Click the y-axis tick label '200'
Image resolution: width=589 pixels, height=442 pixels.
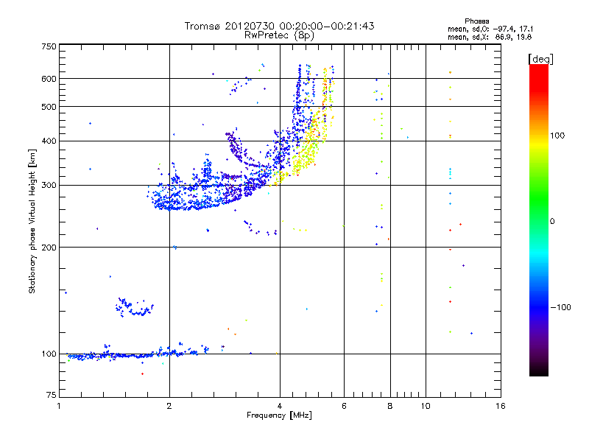click(x=49, y=248)
